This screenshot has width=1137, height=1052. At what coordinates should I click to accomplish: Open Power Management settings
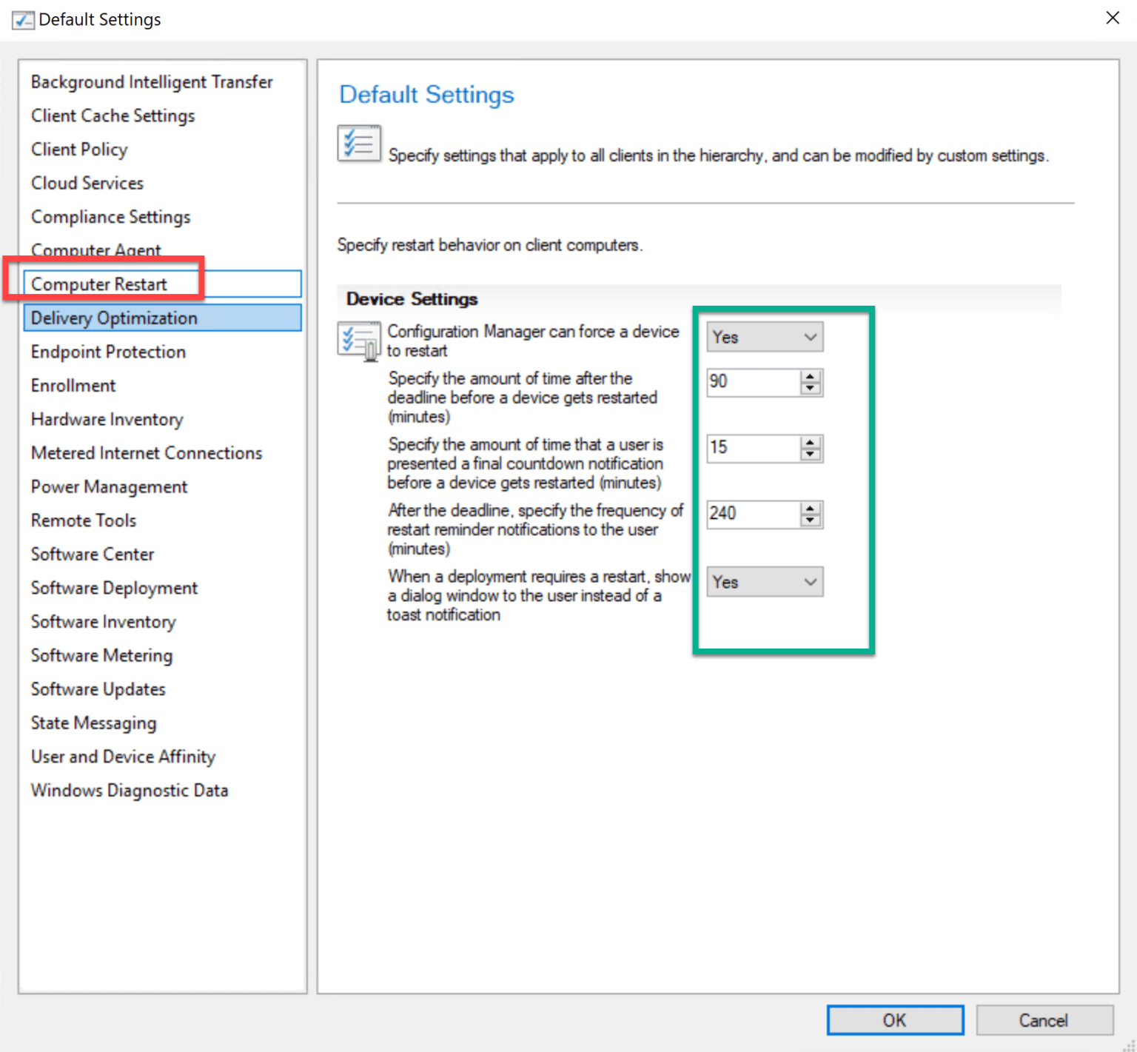pos(109,486)
